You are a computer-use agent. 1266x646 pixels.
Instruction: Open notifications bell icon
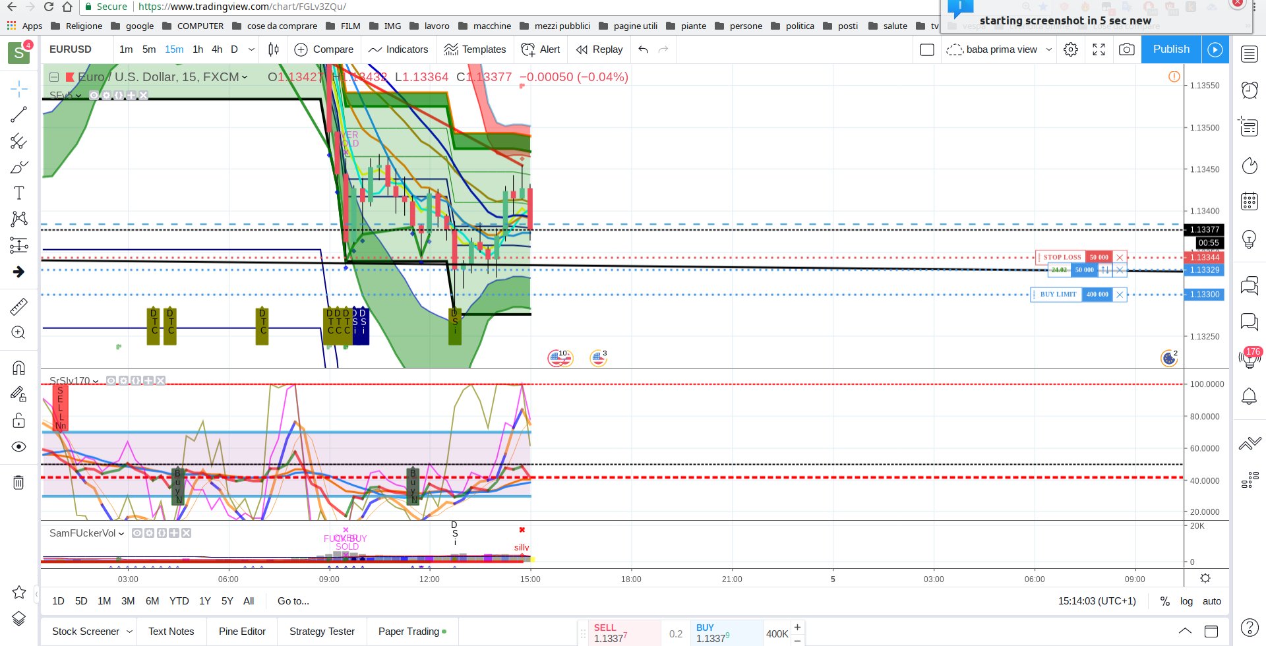pyautogui.click(x=1250, y=396)
